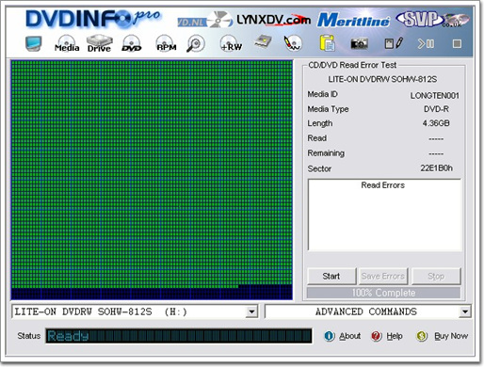Open the Buy Now link
Screen dimensions: 484x367
(x=451, y=336)
